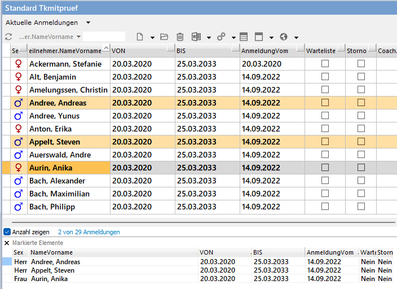This screenshot has height=289, width=397.
Task: Click the trash delete icon
Action: coord(180,37)
